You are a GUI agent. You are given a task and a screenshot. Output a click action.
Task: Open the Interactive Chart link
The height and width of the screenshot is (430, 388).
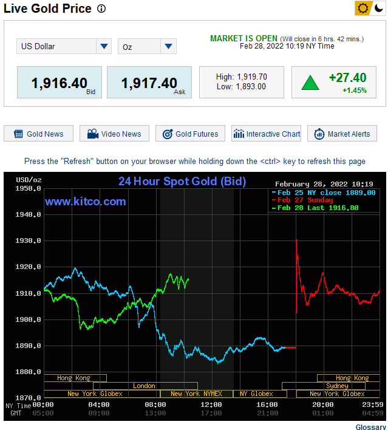click(266, 134)
